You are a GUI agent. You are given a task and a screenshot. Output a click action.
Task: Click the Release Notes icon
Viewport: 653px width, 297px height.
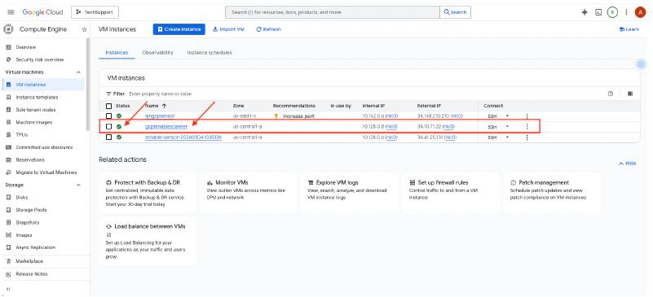click(8, 273)
